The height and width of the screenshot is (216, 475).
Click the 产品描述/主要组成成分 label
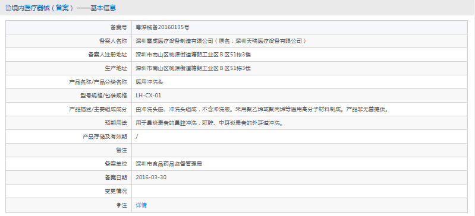[98, 109]
